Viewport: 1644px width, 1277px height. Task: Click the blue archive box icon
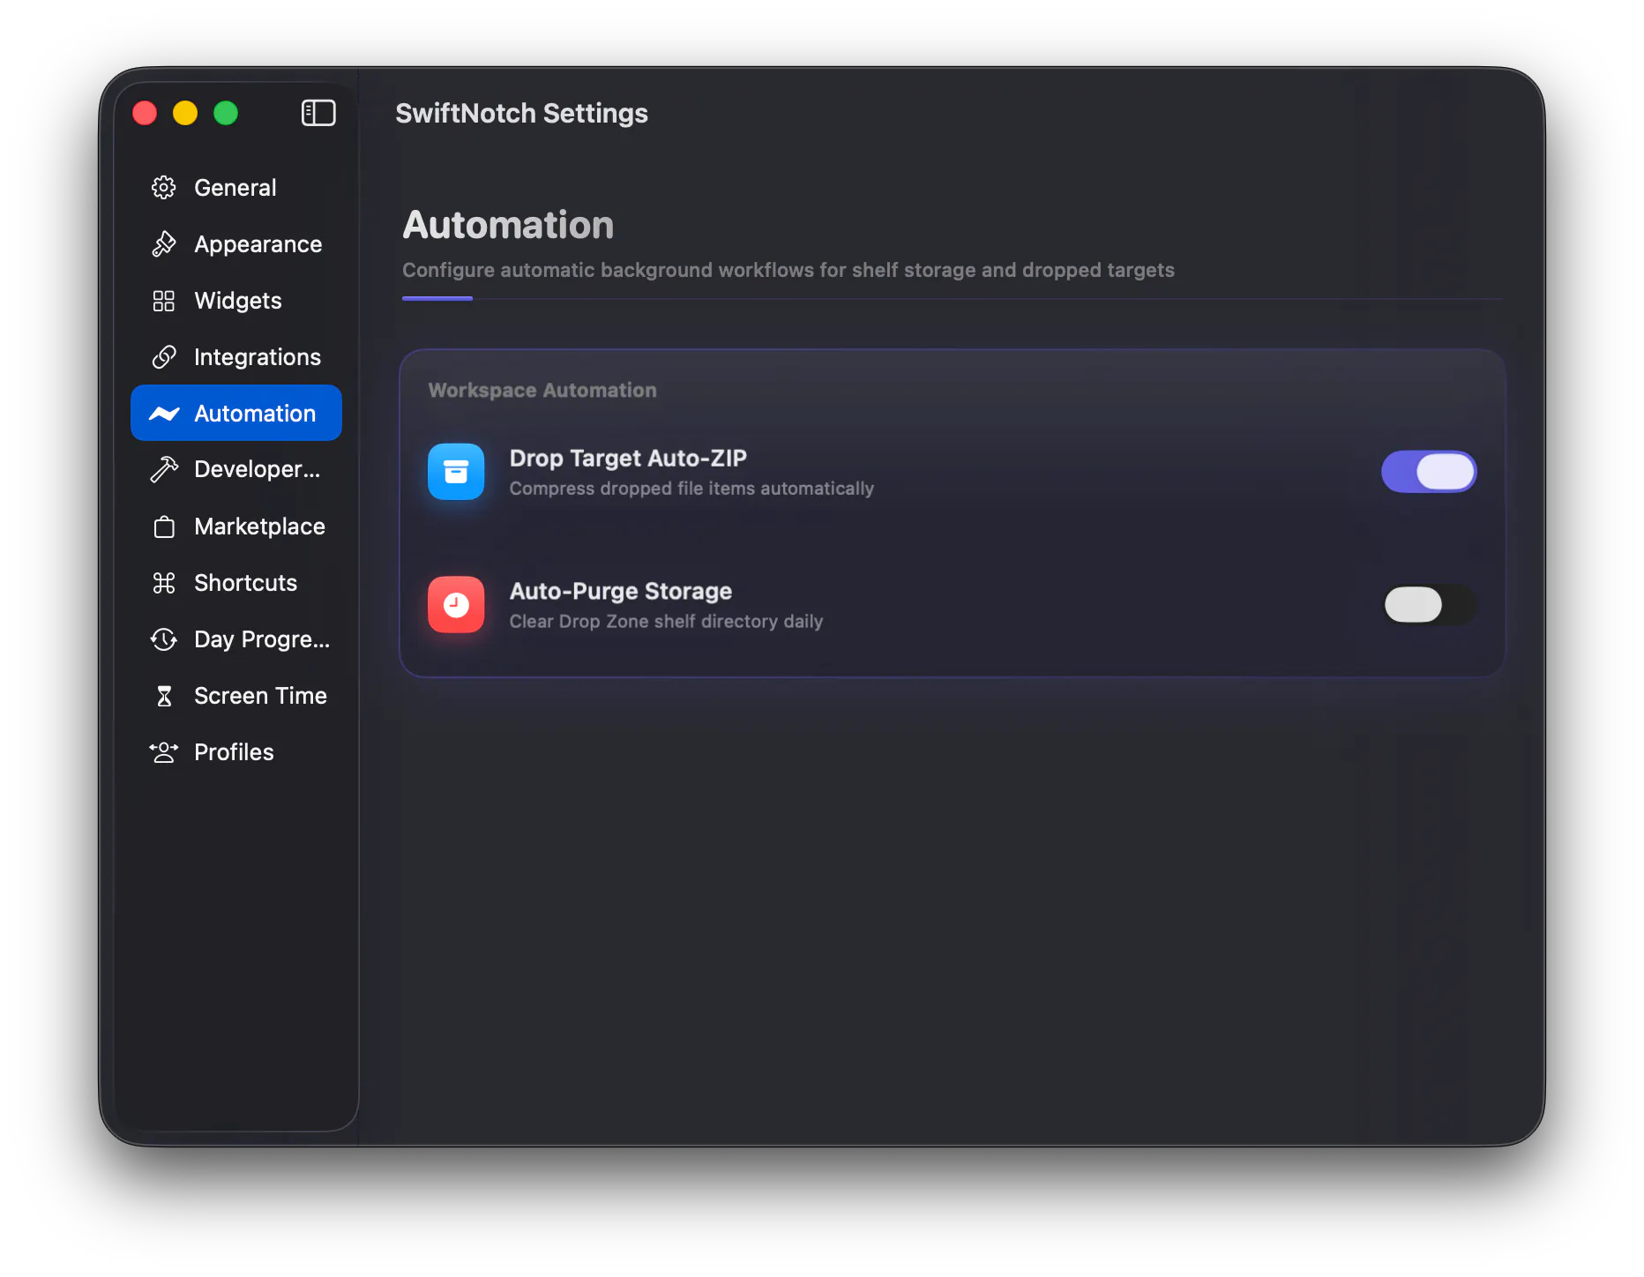(x=456, y=472)
